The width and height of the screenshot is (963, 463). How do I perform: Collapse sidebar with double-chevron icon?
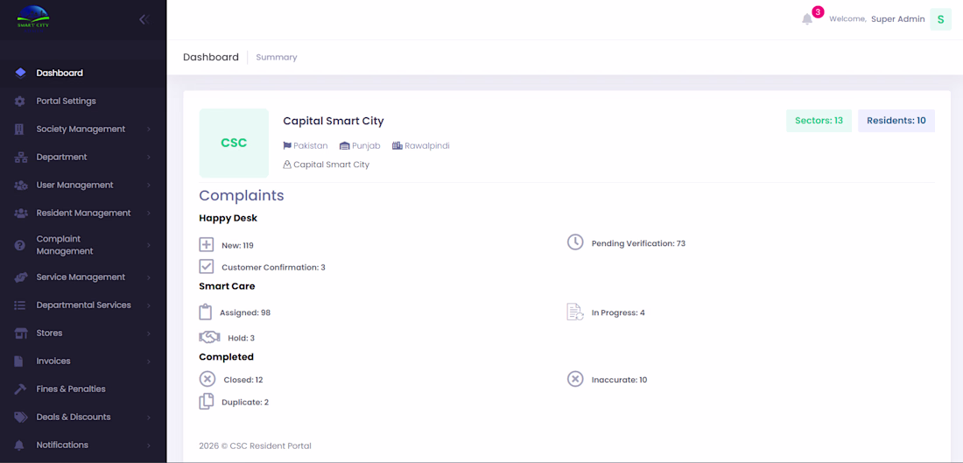(144, 19)
